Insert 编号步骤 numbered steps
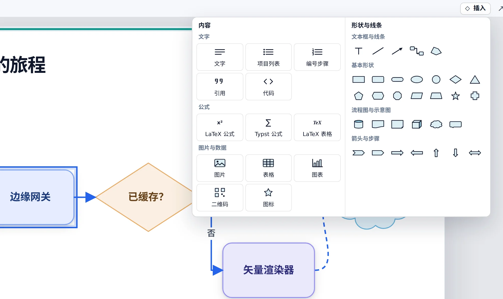This screenshot has width=503, height=299. pos(317,57)
